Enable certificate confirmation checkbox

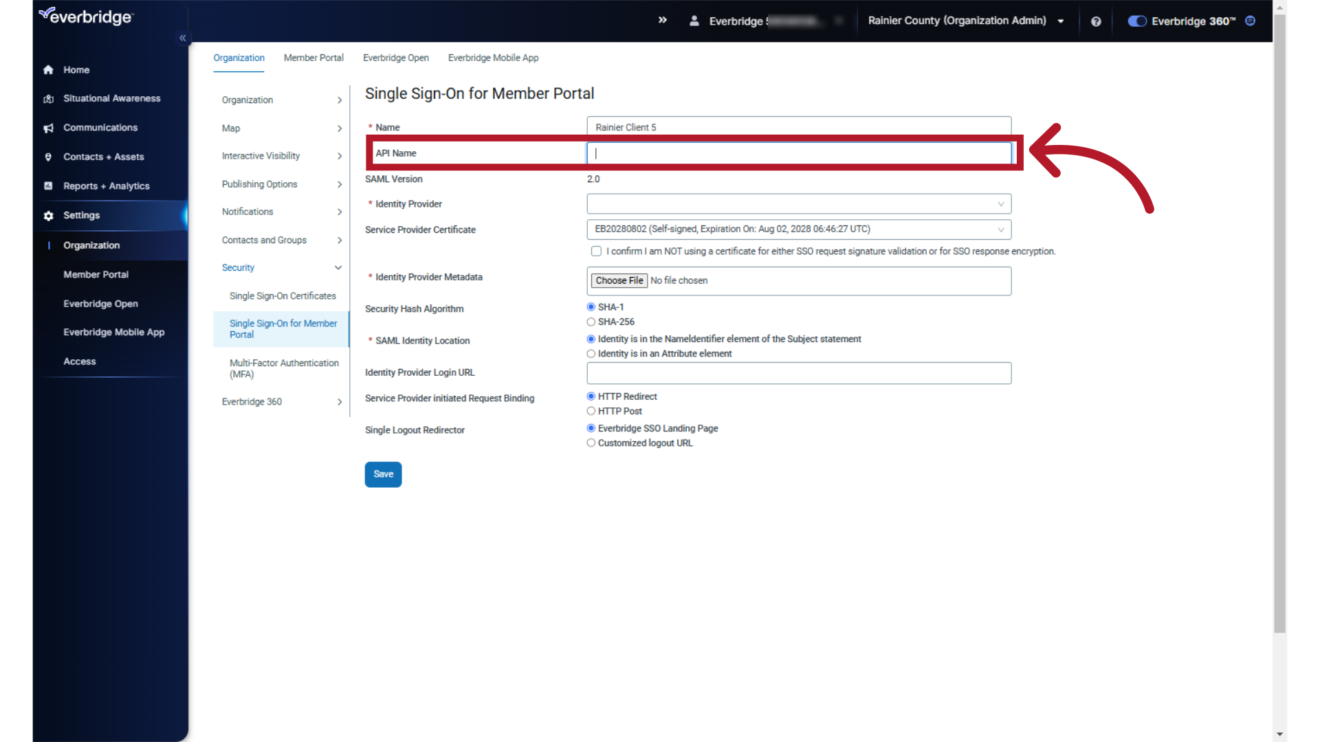pyautogui.click(x=595, y=251)
